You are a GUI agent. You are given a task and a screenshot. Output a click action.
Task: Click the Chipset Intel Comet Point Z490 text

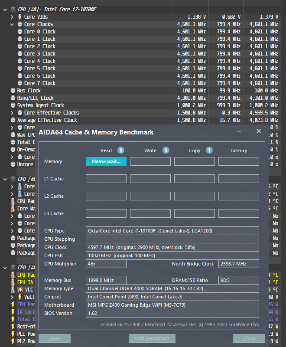(x=135, y=297)
